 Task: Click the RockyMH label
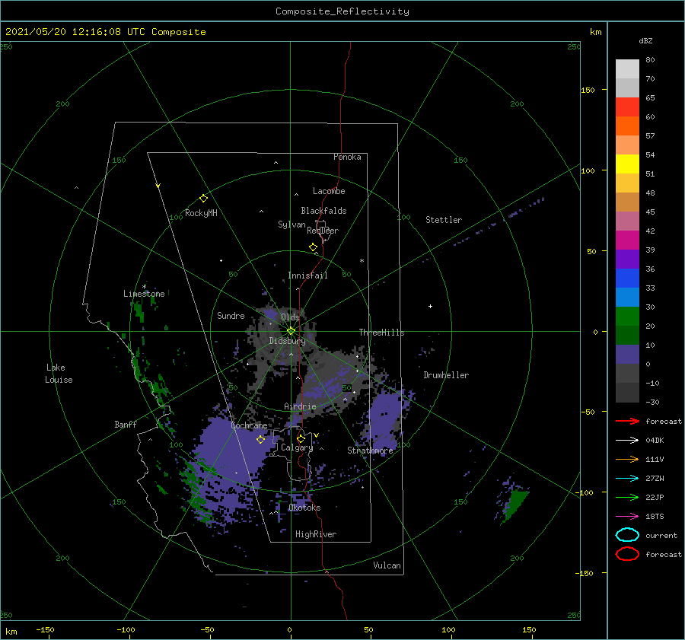pos(201,213)
